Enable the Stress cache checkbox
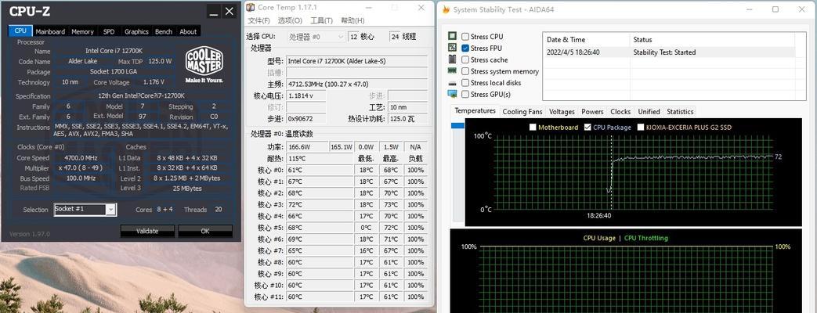This screenshot has width=817, height=313. (x=465, y=60)
